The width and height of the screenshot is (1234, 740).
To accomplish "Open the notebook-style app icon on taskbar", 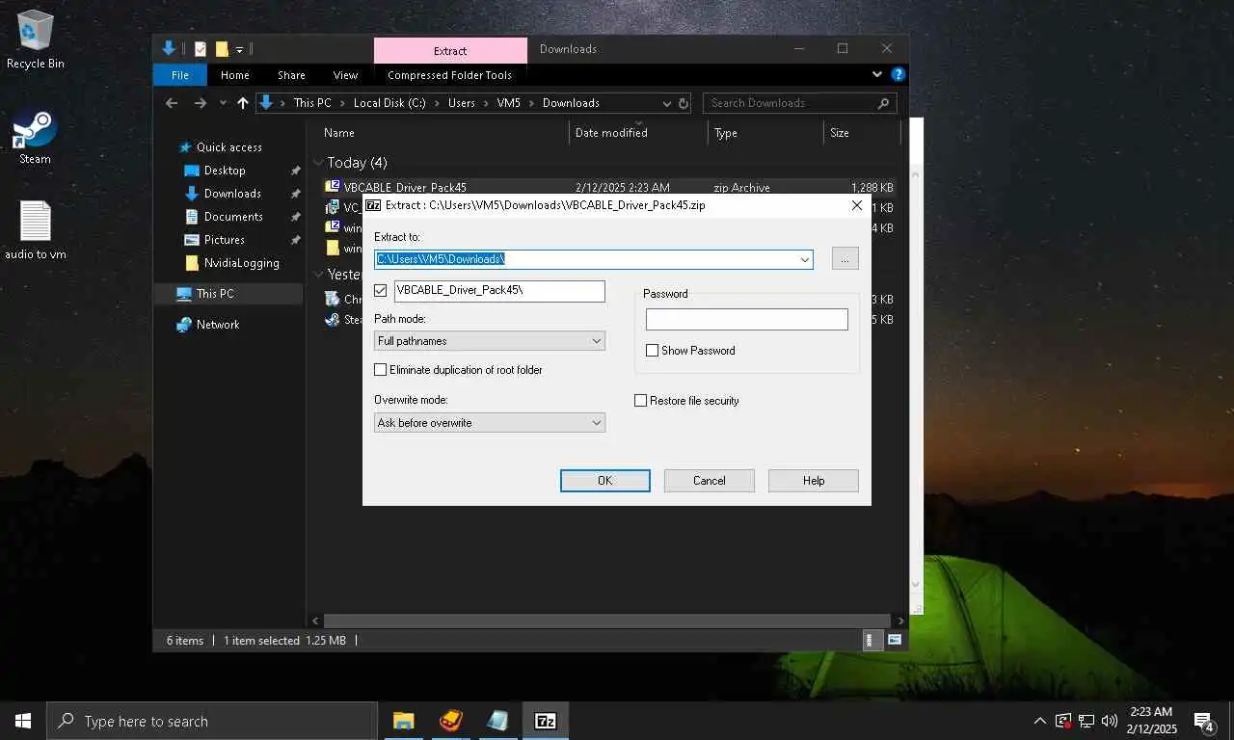I will coord(497,721).
